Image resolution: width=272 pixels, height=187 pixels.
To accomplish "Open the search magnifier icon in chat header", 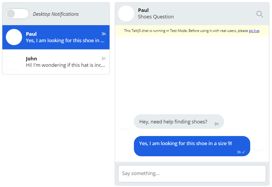I will 259,14.
